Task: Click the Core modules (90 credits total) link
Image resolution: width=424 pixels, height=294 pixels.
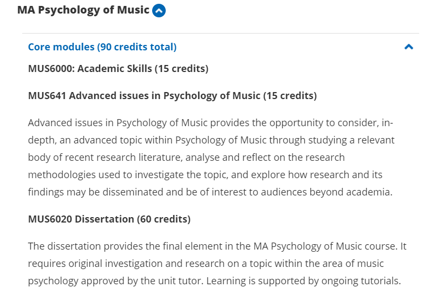Action: point(102,47)
